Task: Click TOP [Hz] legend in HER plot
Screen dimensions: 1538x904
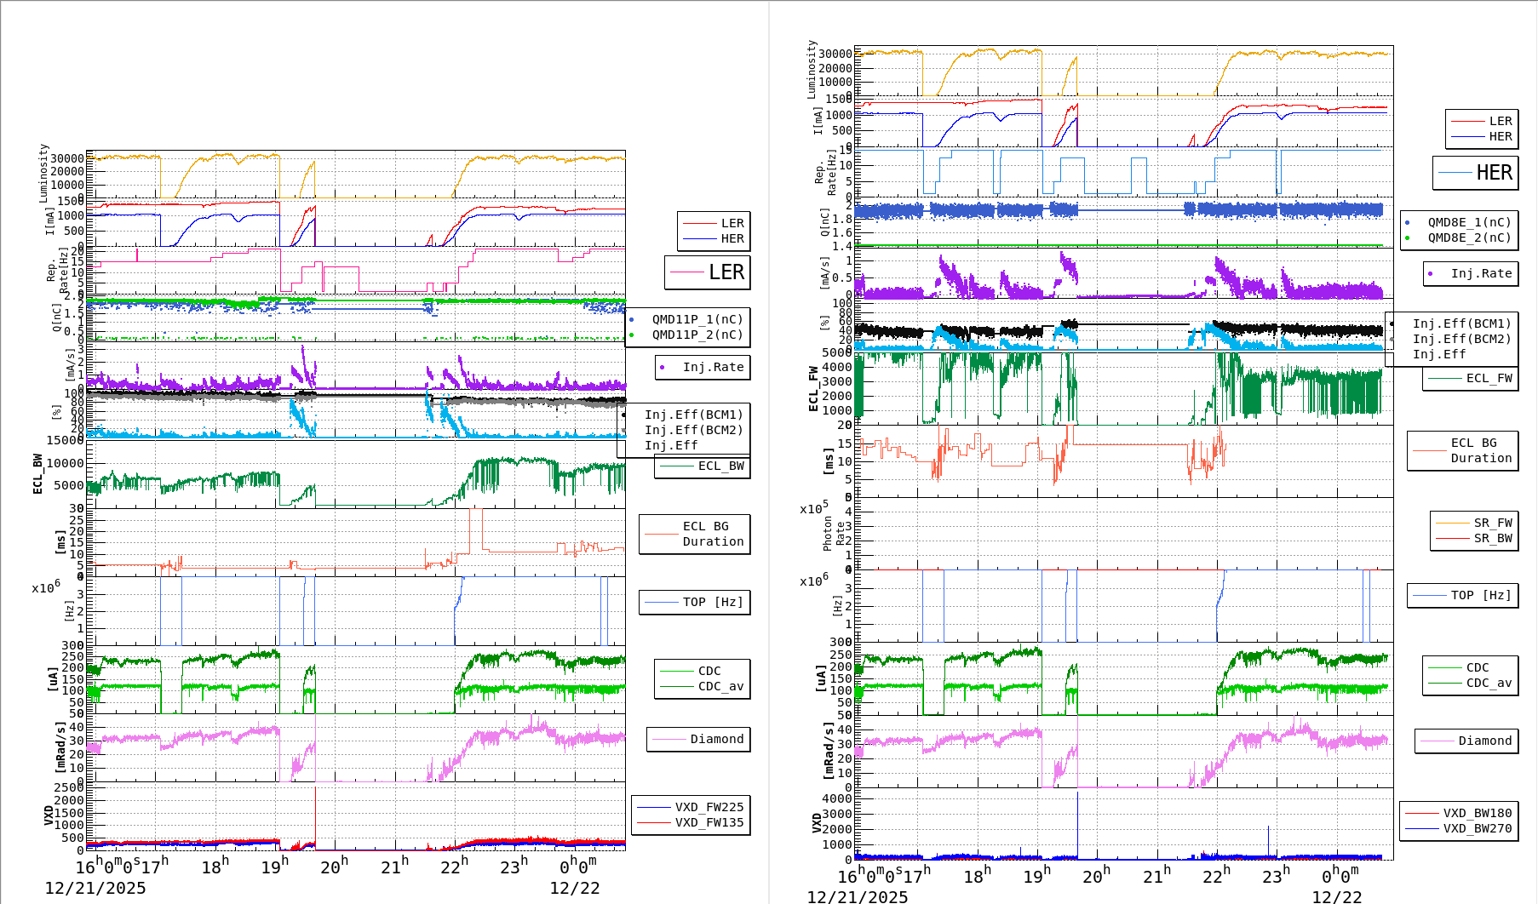Action: point(1463,595)
